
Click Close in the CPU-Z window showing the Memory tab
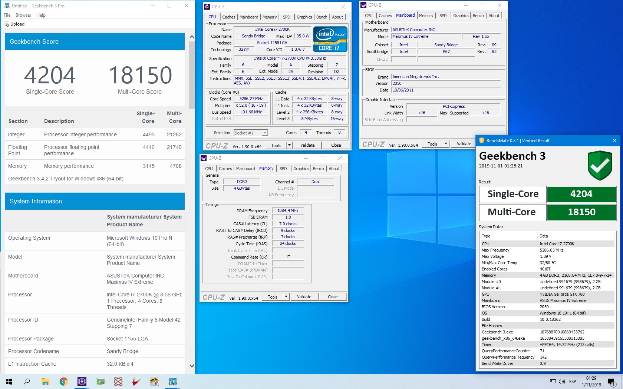(333, 297)
